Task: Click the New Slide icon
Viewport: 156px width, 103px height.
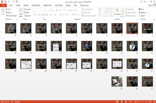Action: (21, 10)
